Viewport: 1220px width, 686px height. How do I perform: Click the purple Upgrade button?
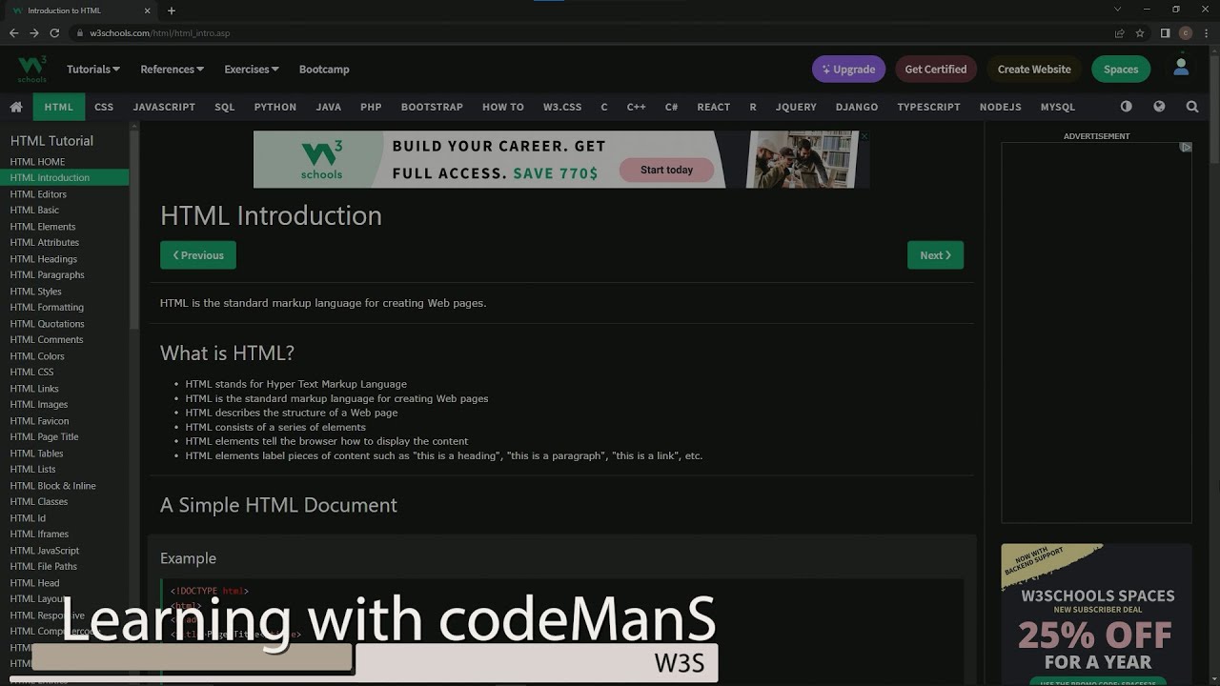(849, 70)
